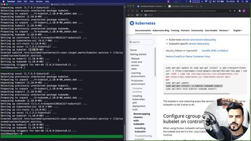
Task: Open the Documentation nav item
Action: pos(143,31)
